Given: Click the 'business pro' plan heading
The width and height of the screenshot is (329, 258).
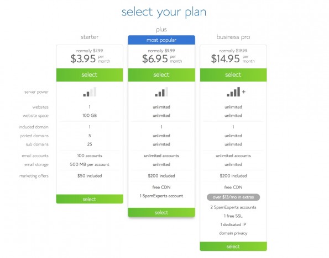Looking at the screenshot, I should pos(233,37).
